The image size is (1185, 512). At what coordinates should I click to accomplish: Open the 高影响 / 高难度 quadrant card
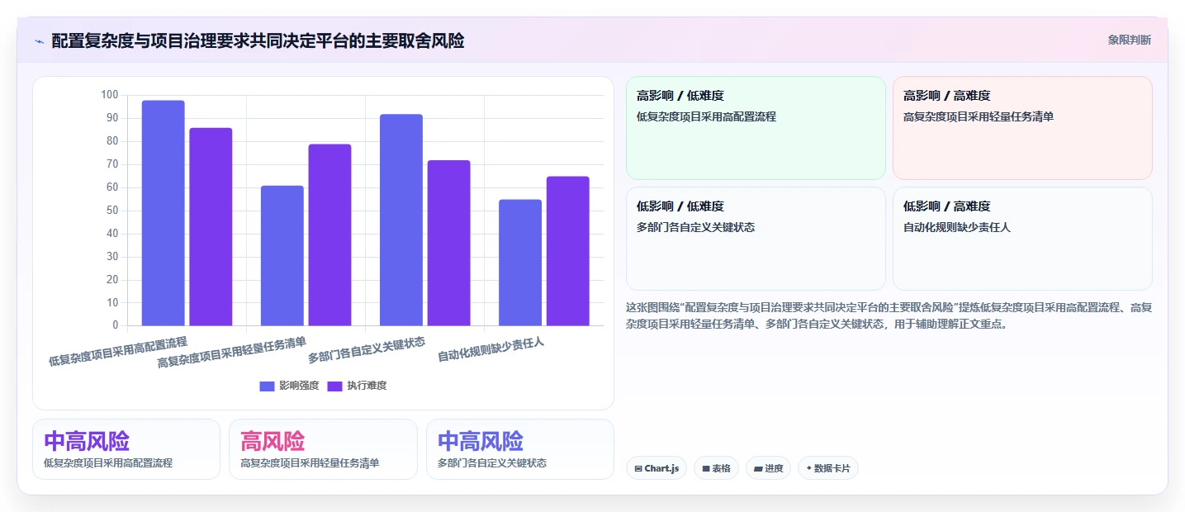1022,128
